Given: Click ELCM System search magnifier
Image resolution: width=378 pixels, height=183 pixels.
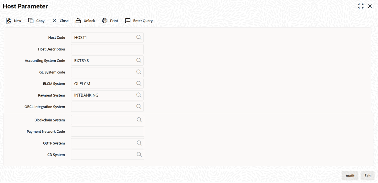Looking at the screenshot, I should pos(139,84).
